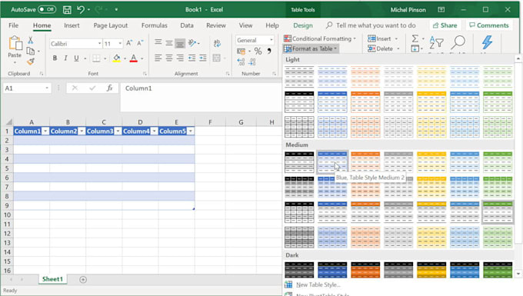Click the Share button
The width and height of the screenshot is (523, 296).
[x=445, y=25]
